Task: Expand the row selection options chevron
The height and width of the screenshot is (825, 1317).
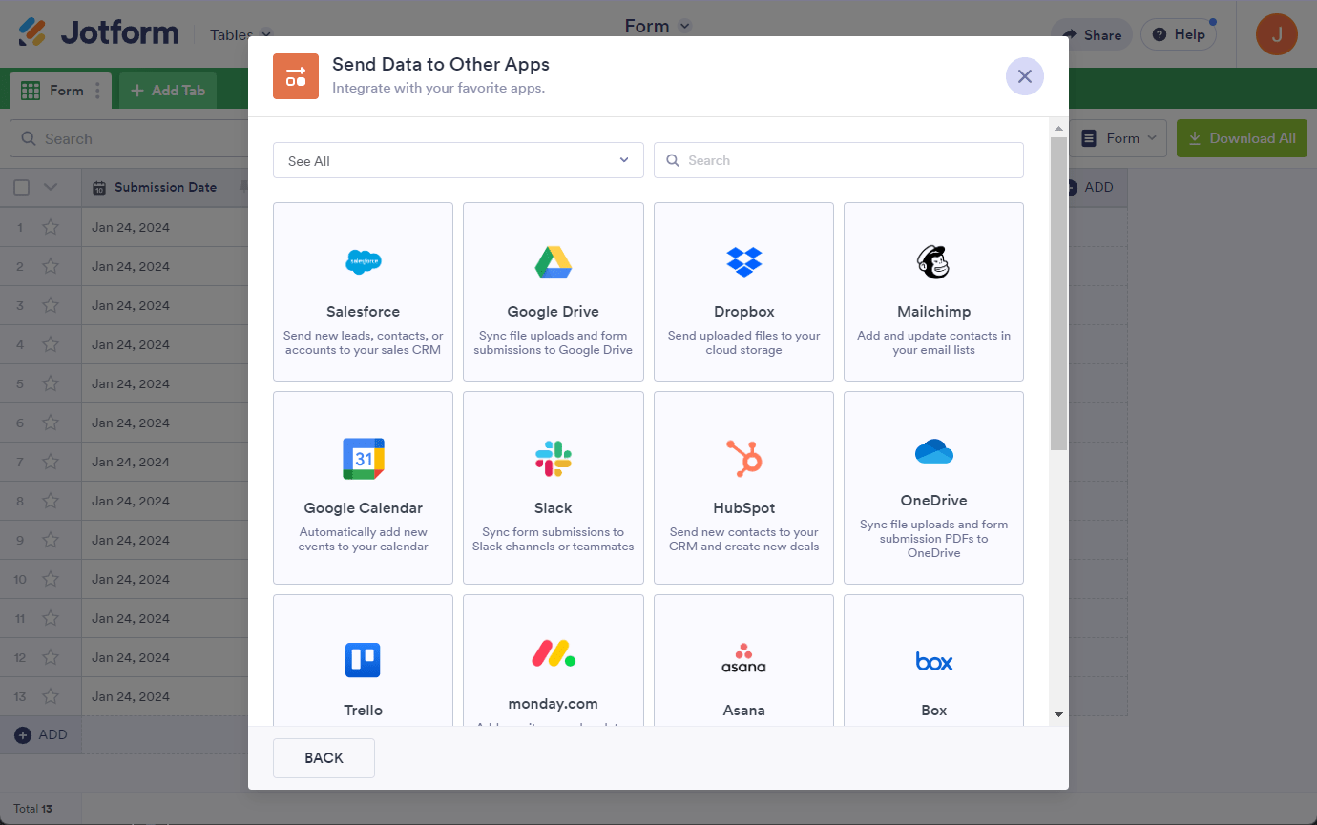Action: click(51, 187)
